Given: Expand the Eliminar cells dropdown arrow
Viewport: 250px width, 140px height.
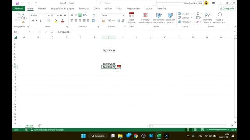Looking at the screenshot, I should click(191, 18).
